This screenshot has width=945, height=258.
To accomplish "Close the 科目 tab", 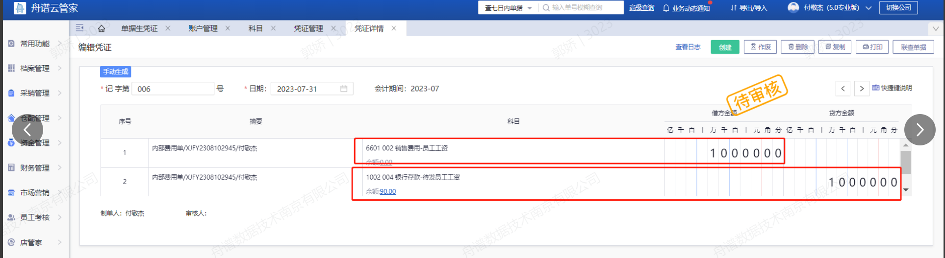I will [x=273, y=28].
